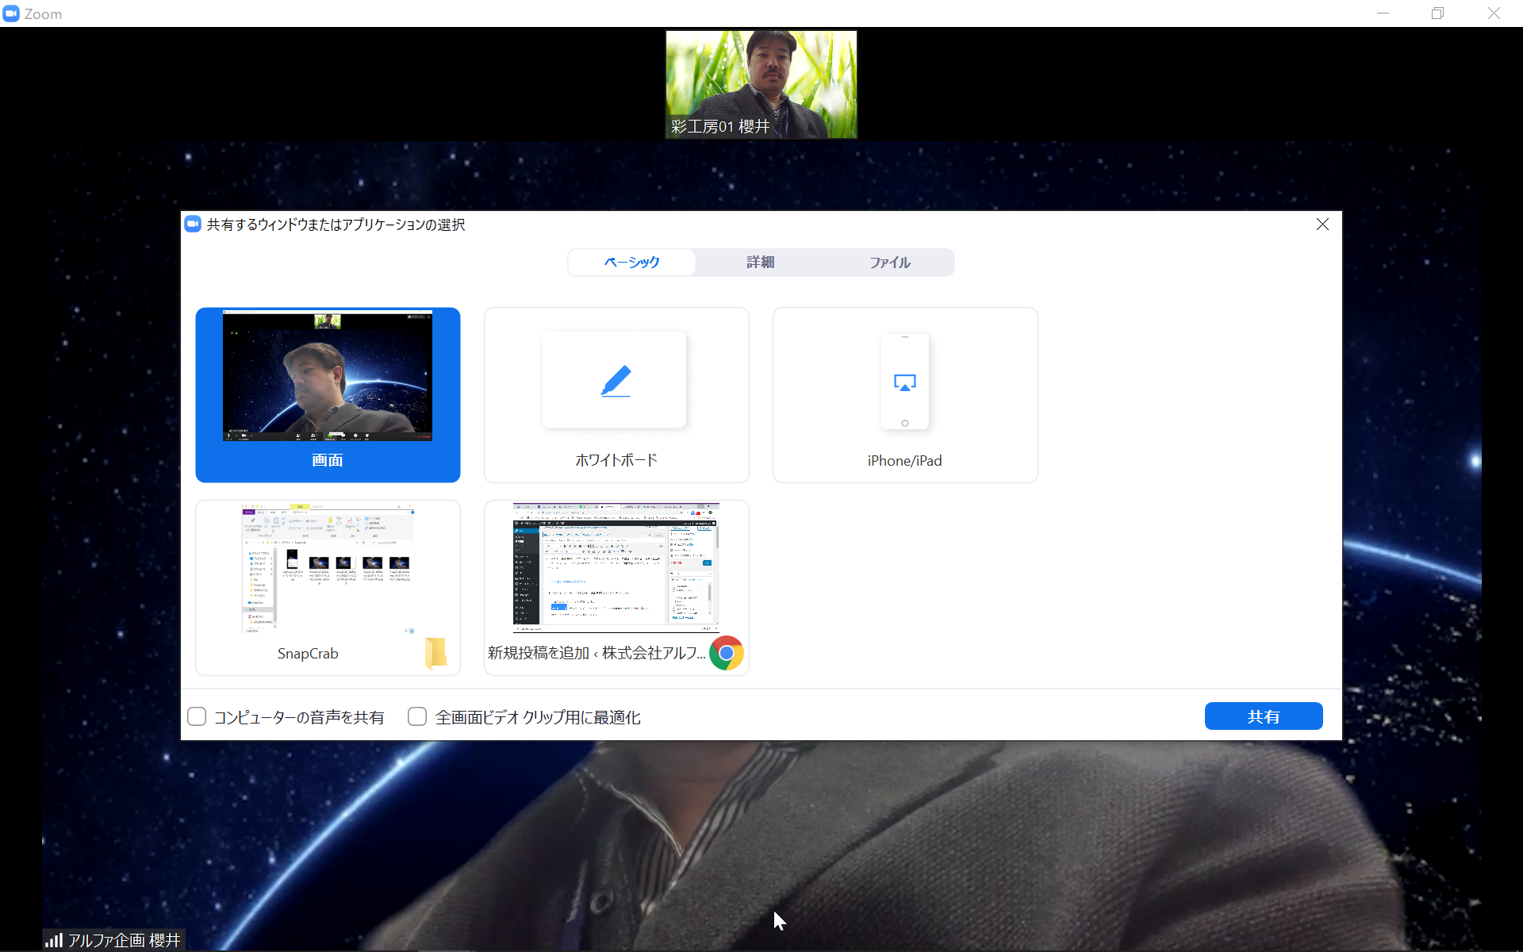Screen dimensions: 1523x952
Task: Click the iPhone/iPad label
Action: pos(904,461)
